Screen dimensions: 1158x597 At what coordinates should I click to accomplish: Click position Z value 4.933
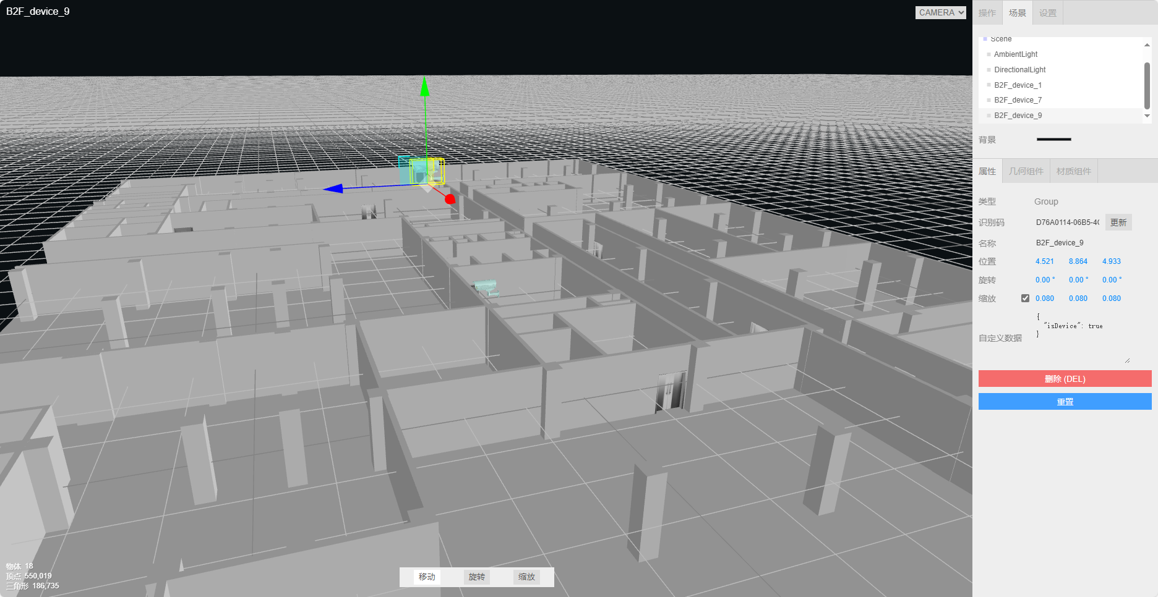pyautogui.click(x=1112, y=261)
